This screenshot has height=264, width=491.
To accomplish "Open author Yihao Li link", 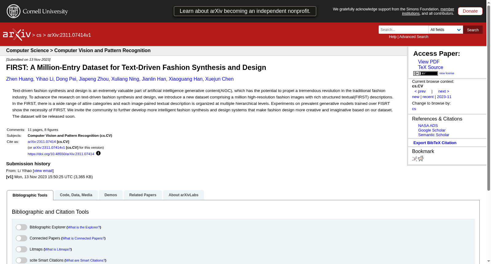I will pyautogui.click(x=44, y=79).
